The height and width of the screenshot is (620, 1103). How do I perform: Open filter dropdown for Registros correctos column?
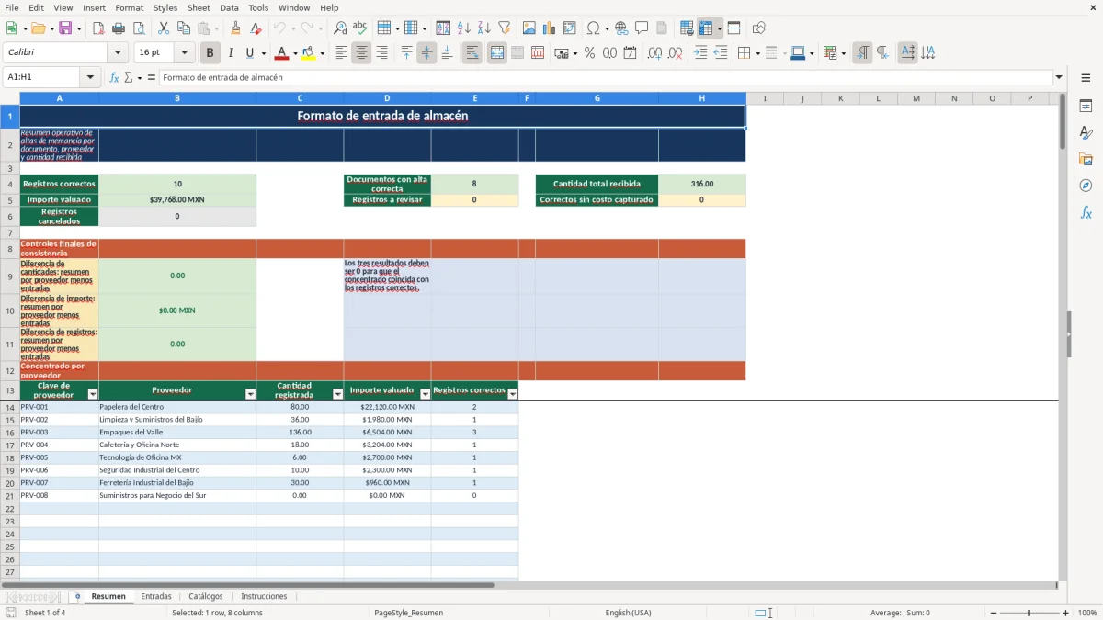(x=513, y=394)
